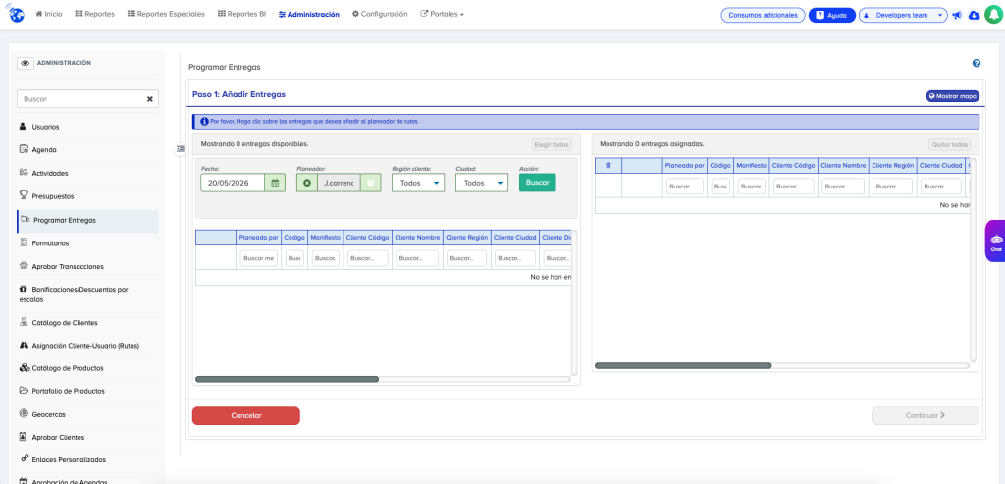1005x484 pixels.
Task: Click the Cliente Nombre filter box in the assigned table
Action: click(843, 186)
